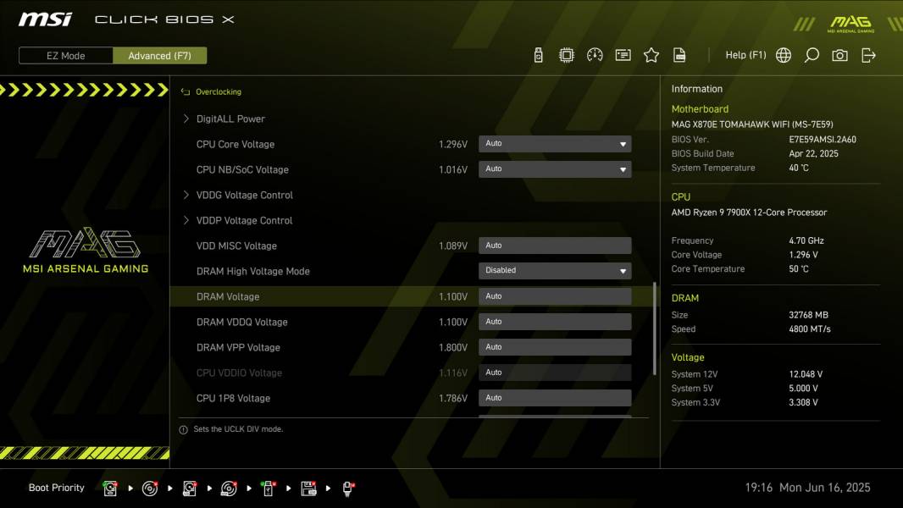
Task: Select the DRAM High Voltage Mode label
Action: tap(252, 271)
